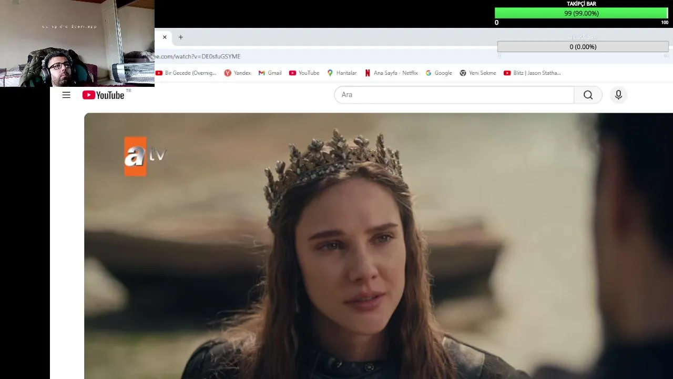Image resolution: width=673 pixels, height=379 pixels.
Task: Open the Haritalar maps bookmark
Action: coord(342,73)
